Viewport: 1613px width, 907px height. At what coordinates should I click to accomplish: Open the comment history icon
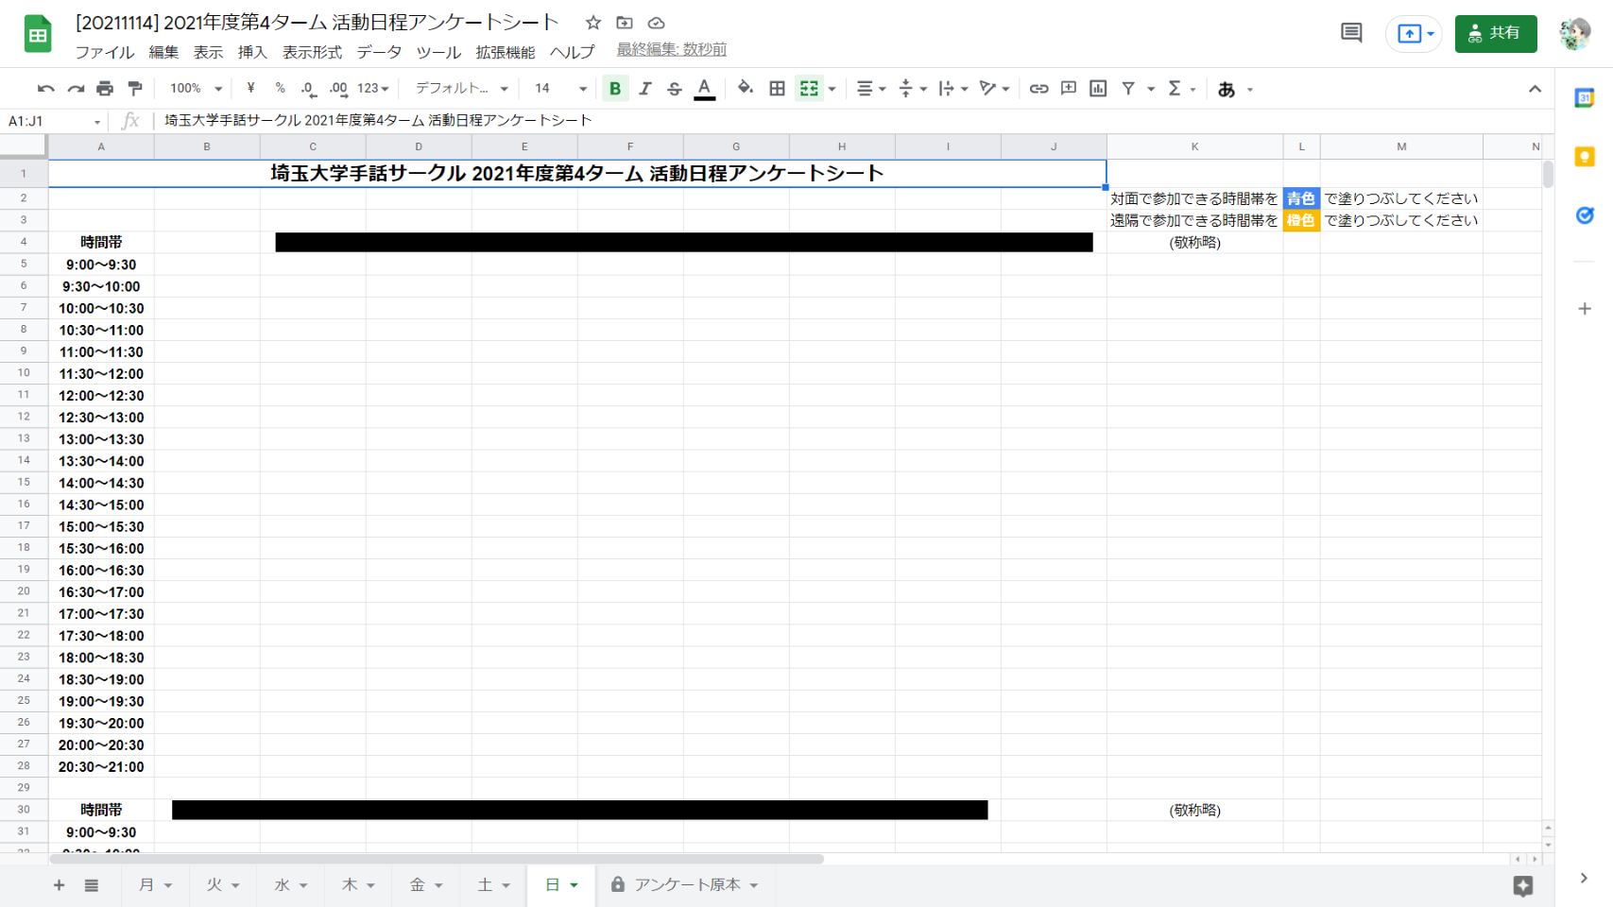(x=1351, y=34)
